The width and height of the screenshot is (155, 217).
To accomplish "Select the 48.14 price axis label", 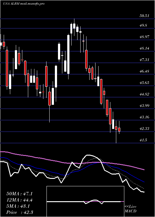I will 144,48.
